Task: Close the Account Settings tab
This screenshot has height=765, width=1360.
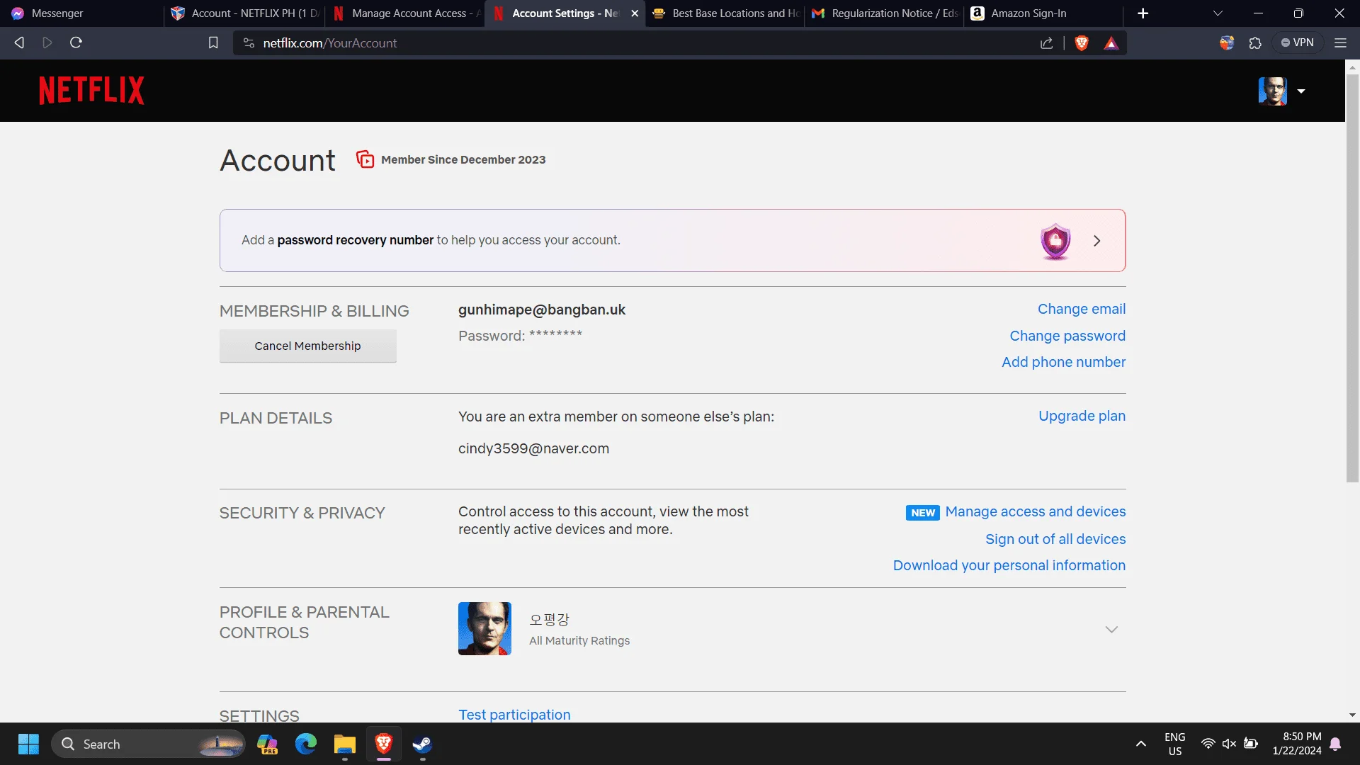Action: (635, 13)
